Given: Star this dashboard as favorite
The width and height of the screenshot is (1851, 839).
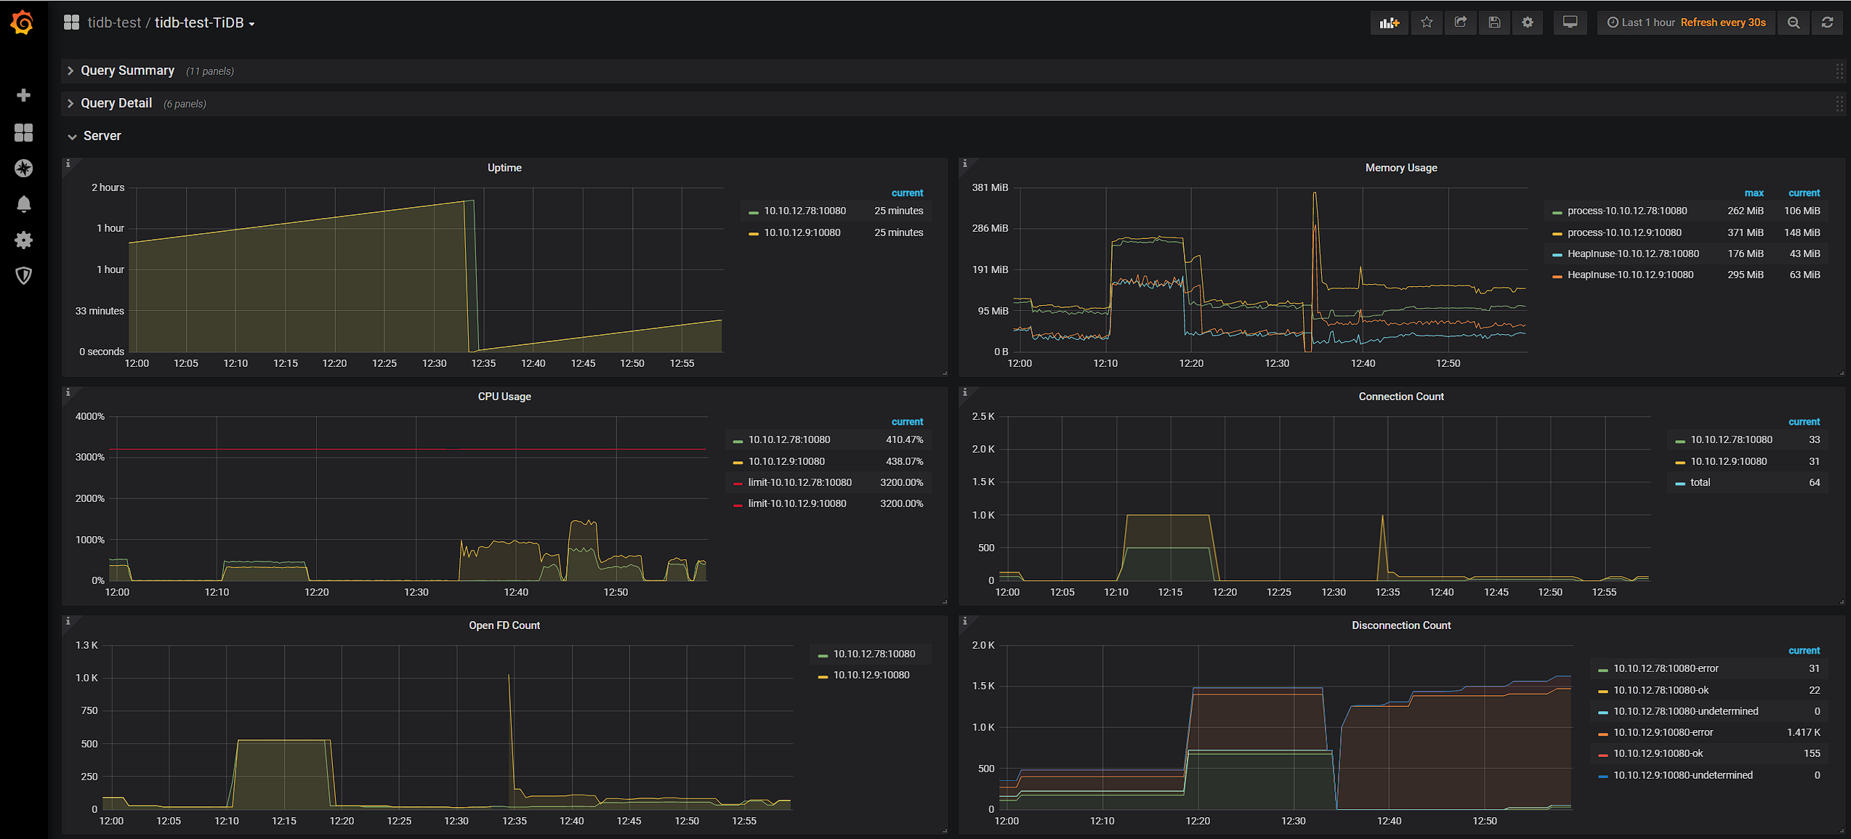Looking at the screenshot, I should pos(1427,23).
